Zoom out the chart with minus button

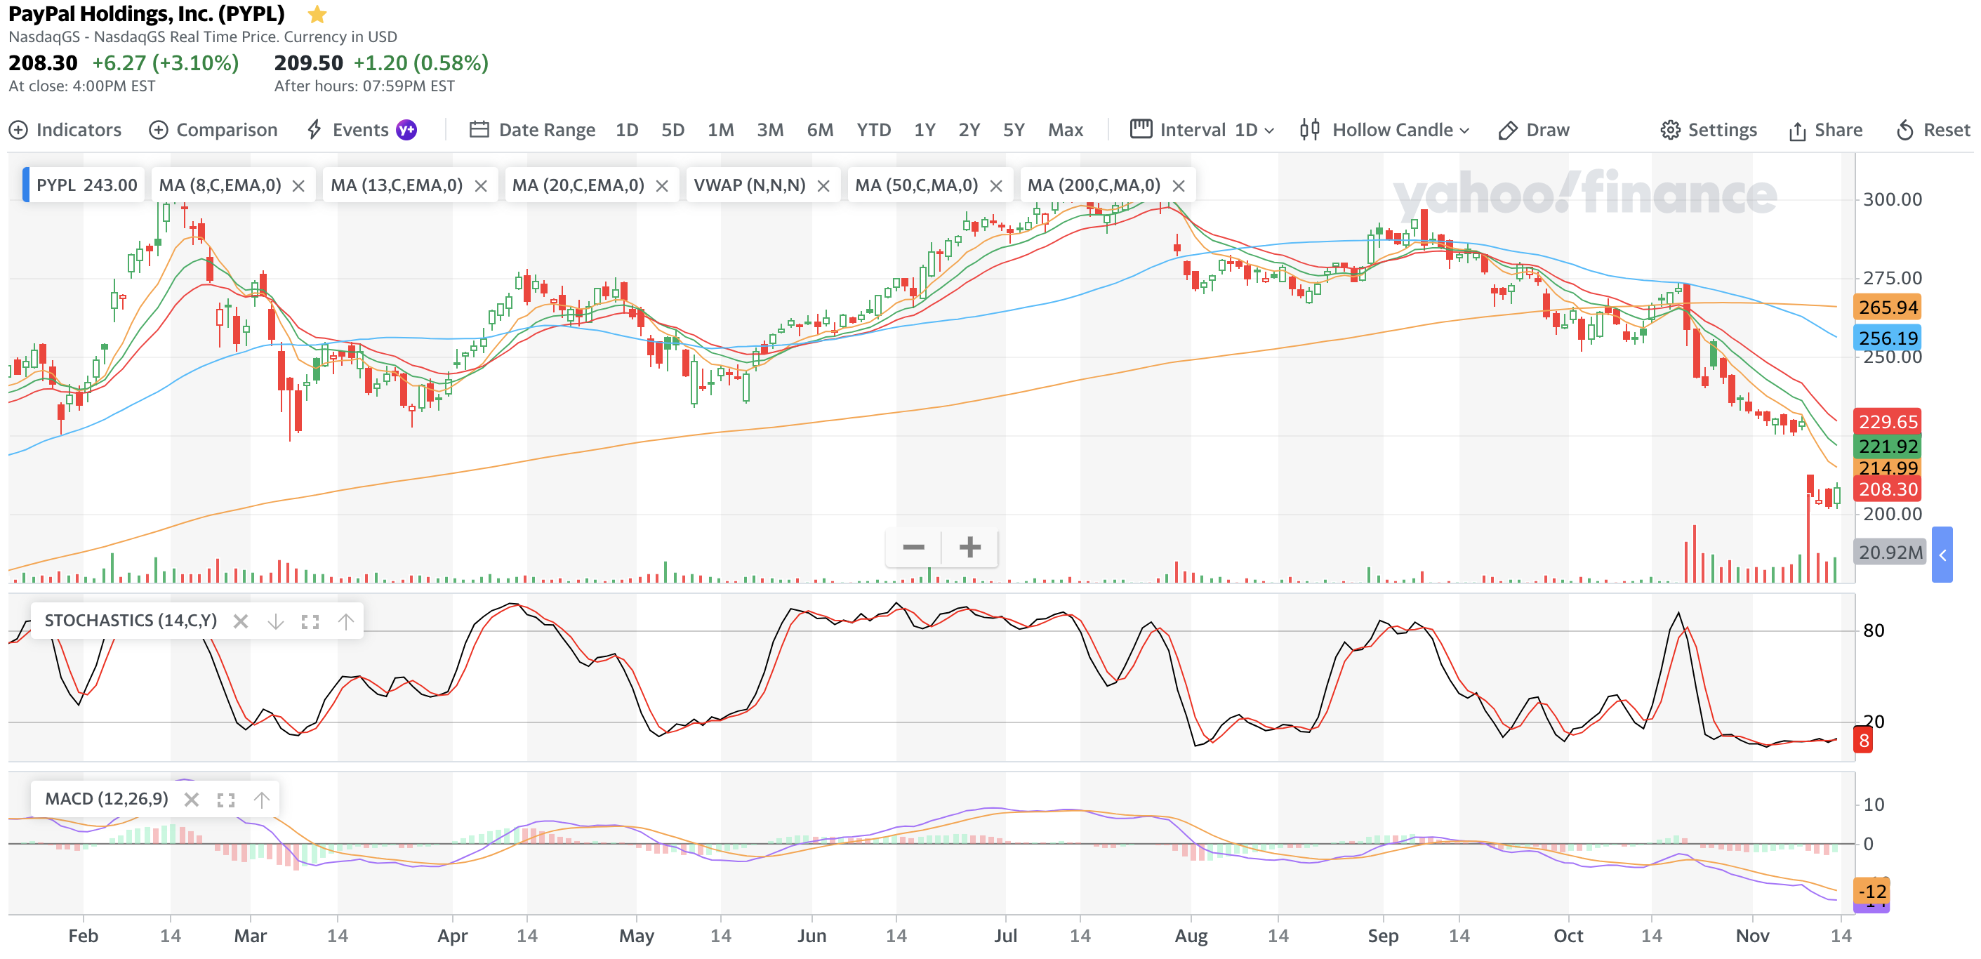pyautogui.click(x=913, y=548)
